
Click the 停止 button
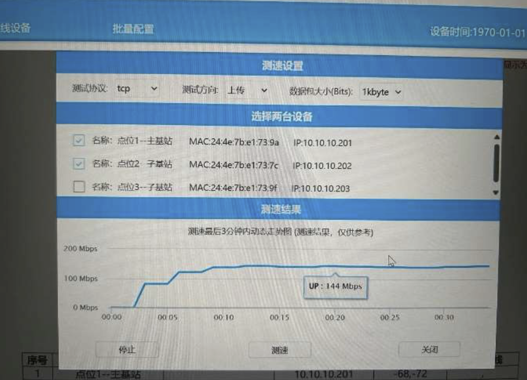click(127, 350)
